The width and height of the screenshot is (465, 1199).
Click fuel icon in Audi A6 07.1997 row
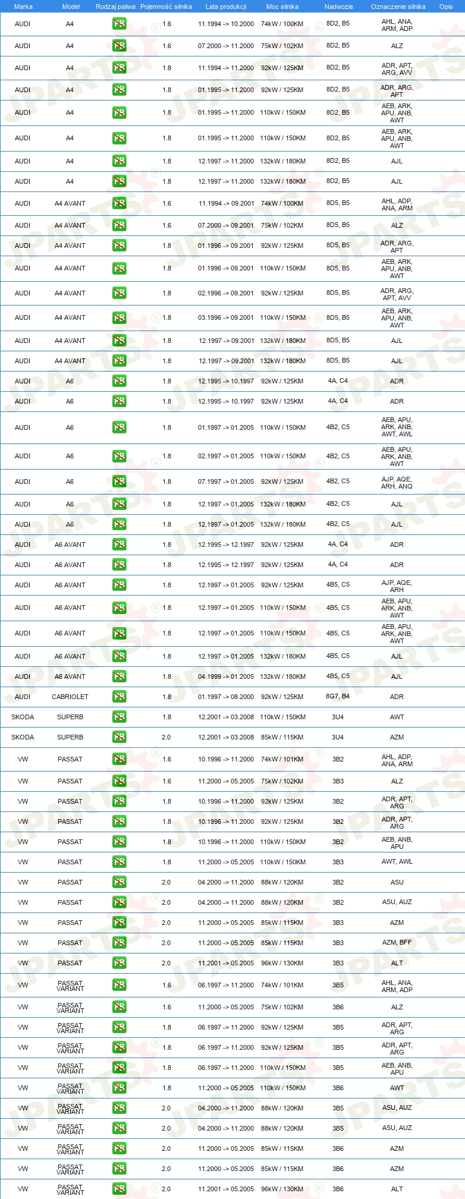119,482
